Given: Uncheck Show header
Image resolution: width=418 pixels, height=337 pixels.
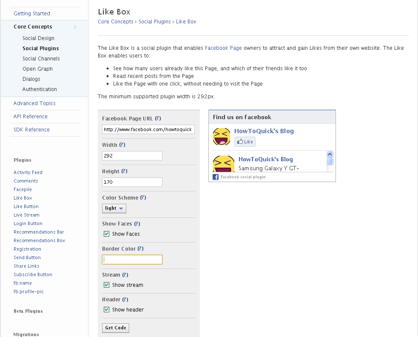Looking at the screenshot, I should (x=106, y=309).
